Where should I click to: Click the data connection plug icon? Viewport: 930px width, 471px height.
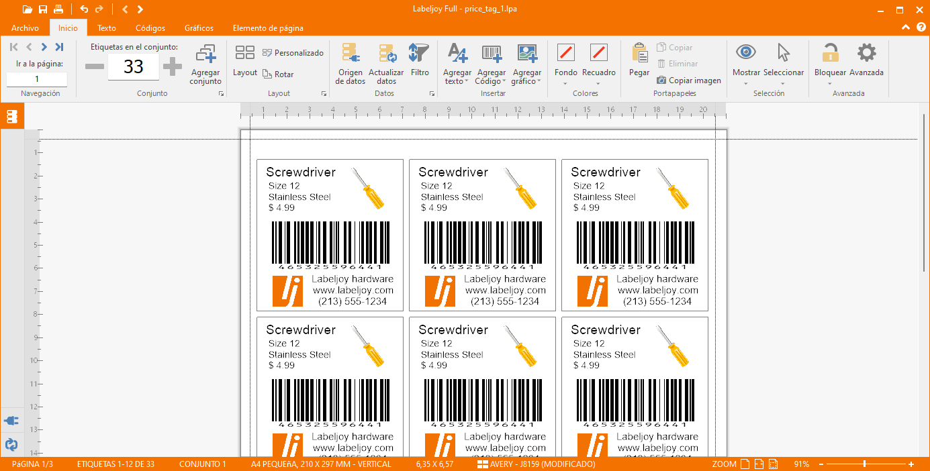coord(11,421)
